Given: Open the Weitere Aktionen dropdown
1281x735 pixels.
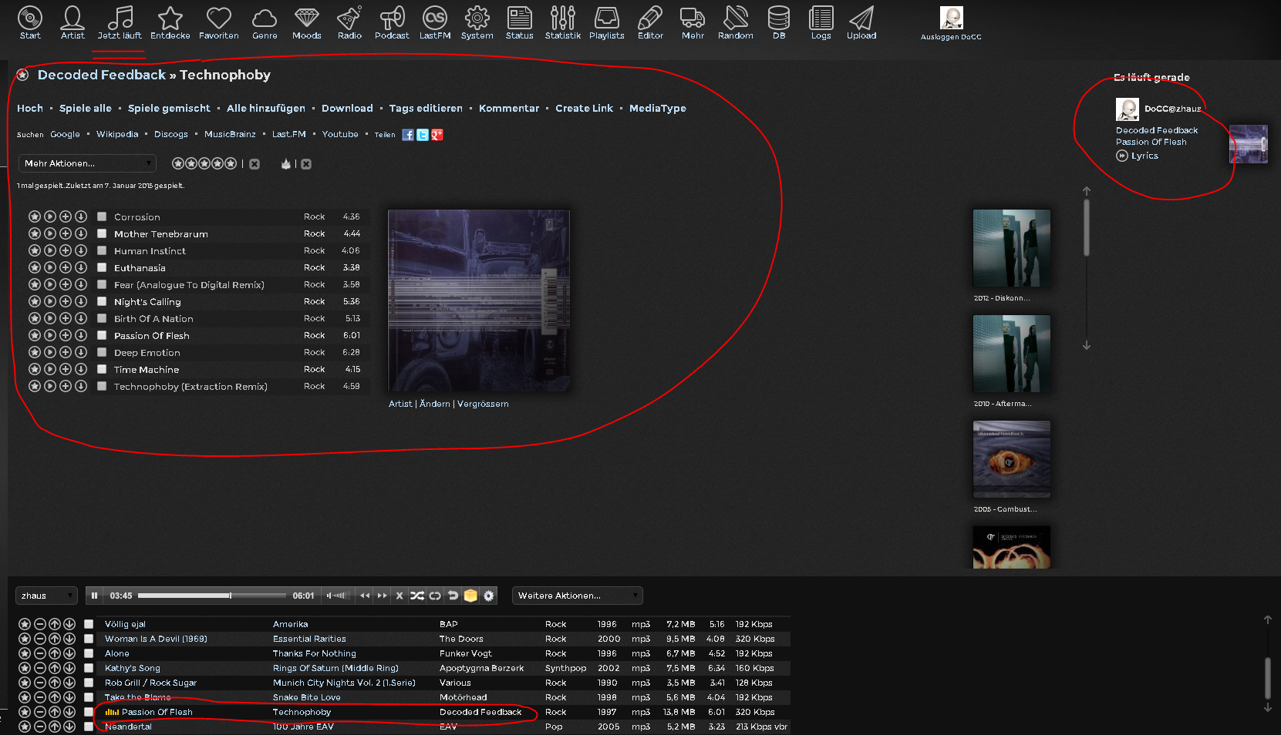Looking at the screenshot, I should pos(577,596).
